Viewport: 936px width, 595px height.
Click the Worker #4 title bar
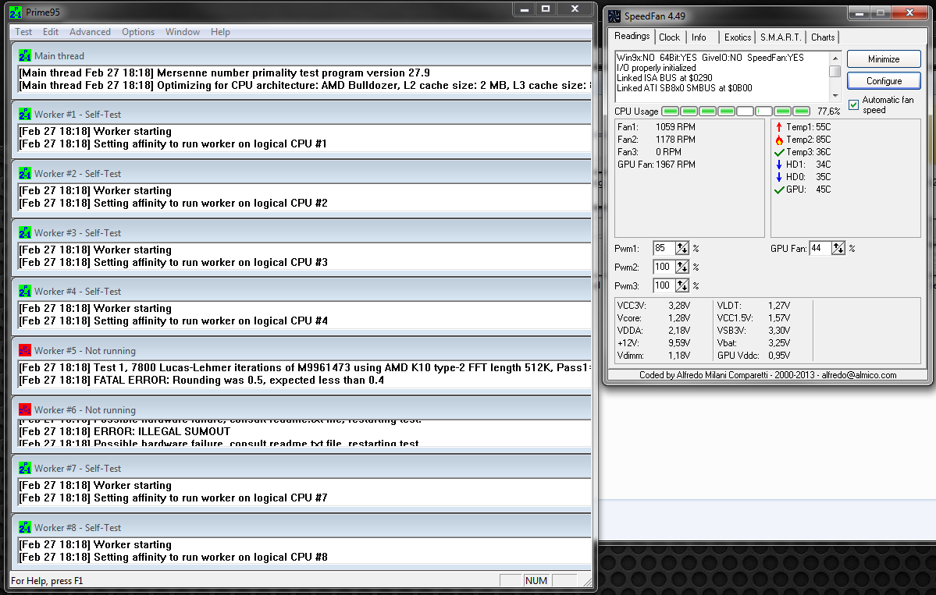coord(302,291)
